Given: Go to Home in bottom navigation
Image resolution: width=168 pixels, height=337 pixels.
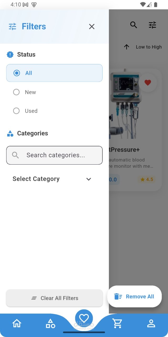Looking at the screenshot, I should 17,323.
